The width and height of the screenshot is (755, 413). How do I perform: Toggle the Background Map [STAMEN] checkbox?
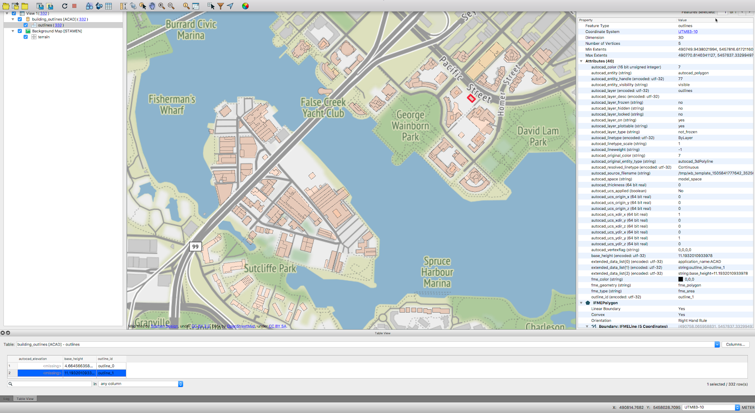[x=20, y=31]
